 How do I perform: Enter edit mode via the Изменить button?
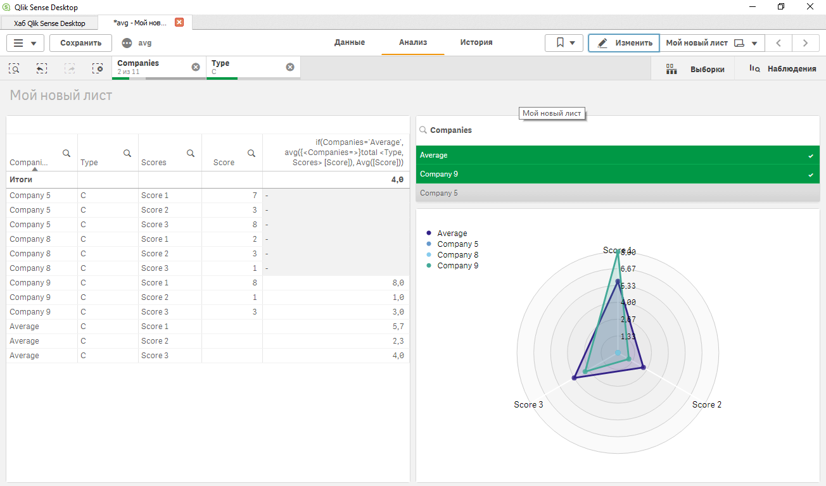(x=623, y=42)
